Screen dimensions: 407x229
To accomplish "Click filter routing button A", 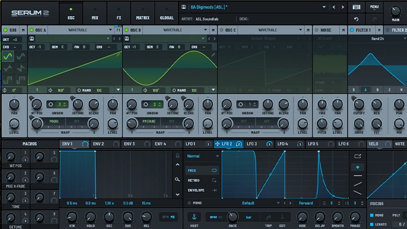I will tap(366, 90).
